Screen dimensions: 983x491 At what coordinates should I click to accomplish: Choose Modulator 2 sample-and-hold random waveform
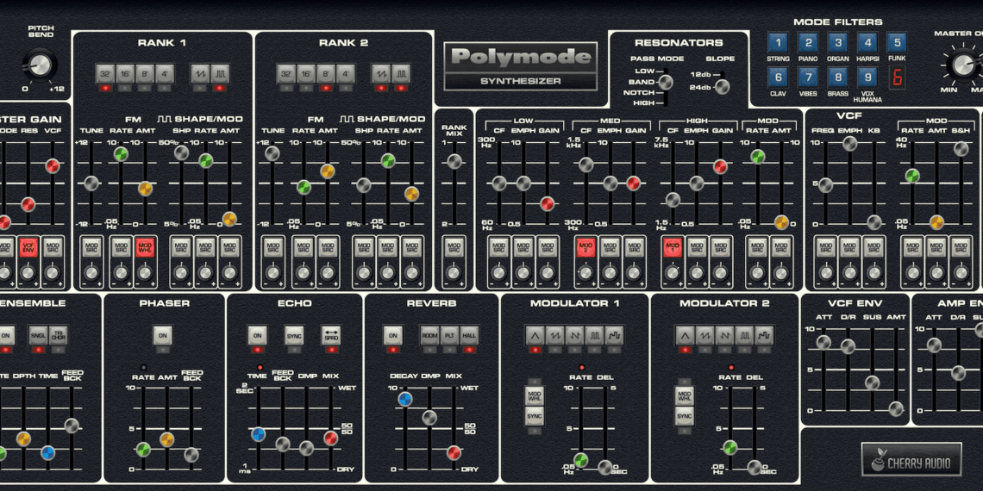(x=764, y=336)
